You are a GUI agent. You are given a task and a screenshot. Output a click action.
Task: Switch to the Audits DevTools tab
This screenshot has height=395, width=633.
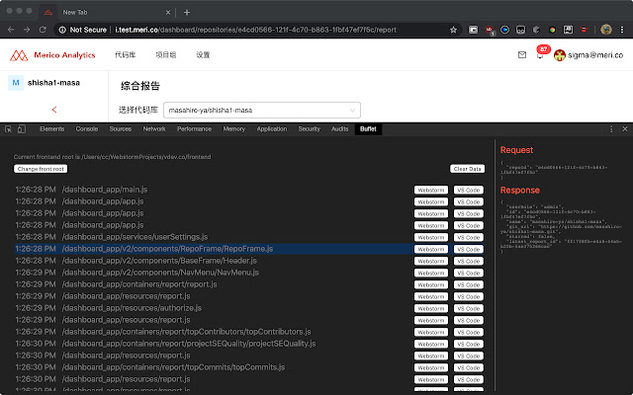pyautogui.click(x=340, y=129)
